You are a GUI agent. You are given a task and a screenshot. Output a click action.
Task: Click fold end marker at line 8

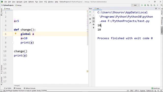[x=13, y=43]
